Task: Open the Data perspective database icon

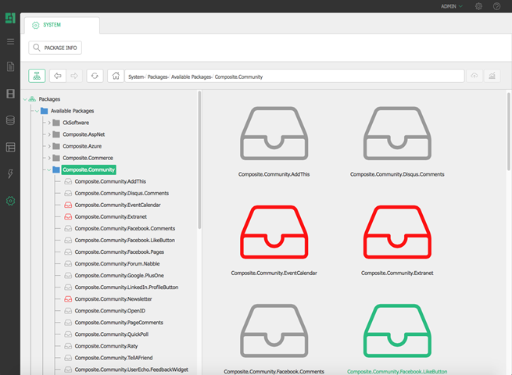Action: pyautogui.click(x=10, y=120)
